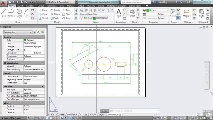Click the Move tool

coord(43,10)
